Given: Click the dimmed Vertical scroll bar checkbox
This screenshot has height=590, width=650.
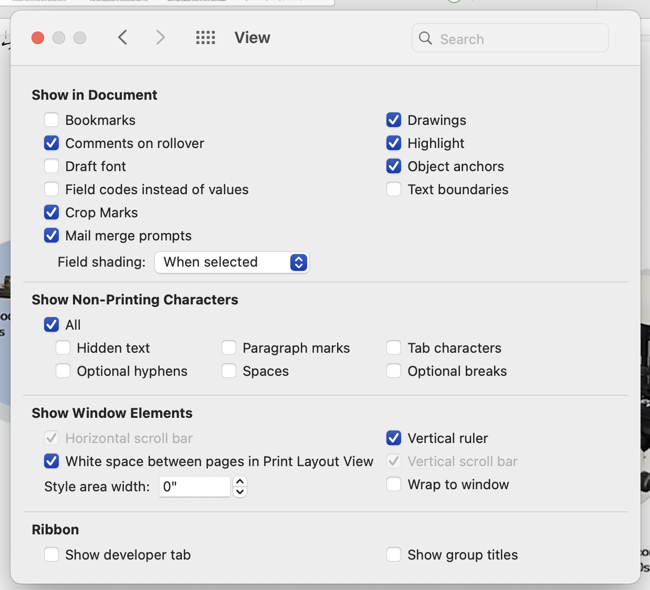Looking at the screenshot, I should point(394,461).
